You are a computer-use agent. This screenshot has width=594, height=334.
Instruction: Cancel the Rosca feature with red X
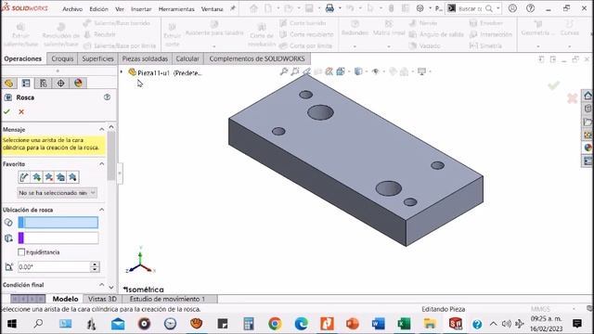click(21, 111)
